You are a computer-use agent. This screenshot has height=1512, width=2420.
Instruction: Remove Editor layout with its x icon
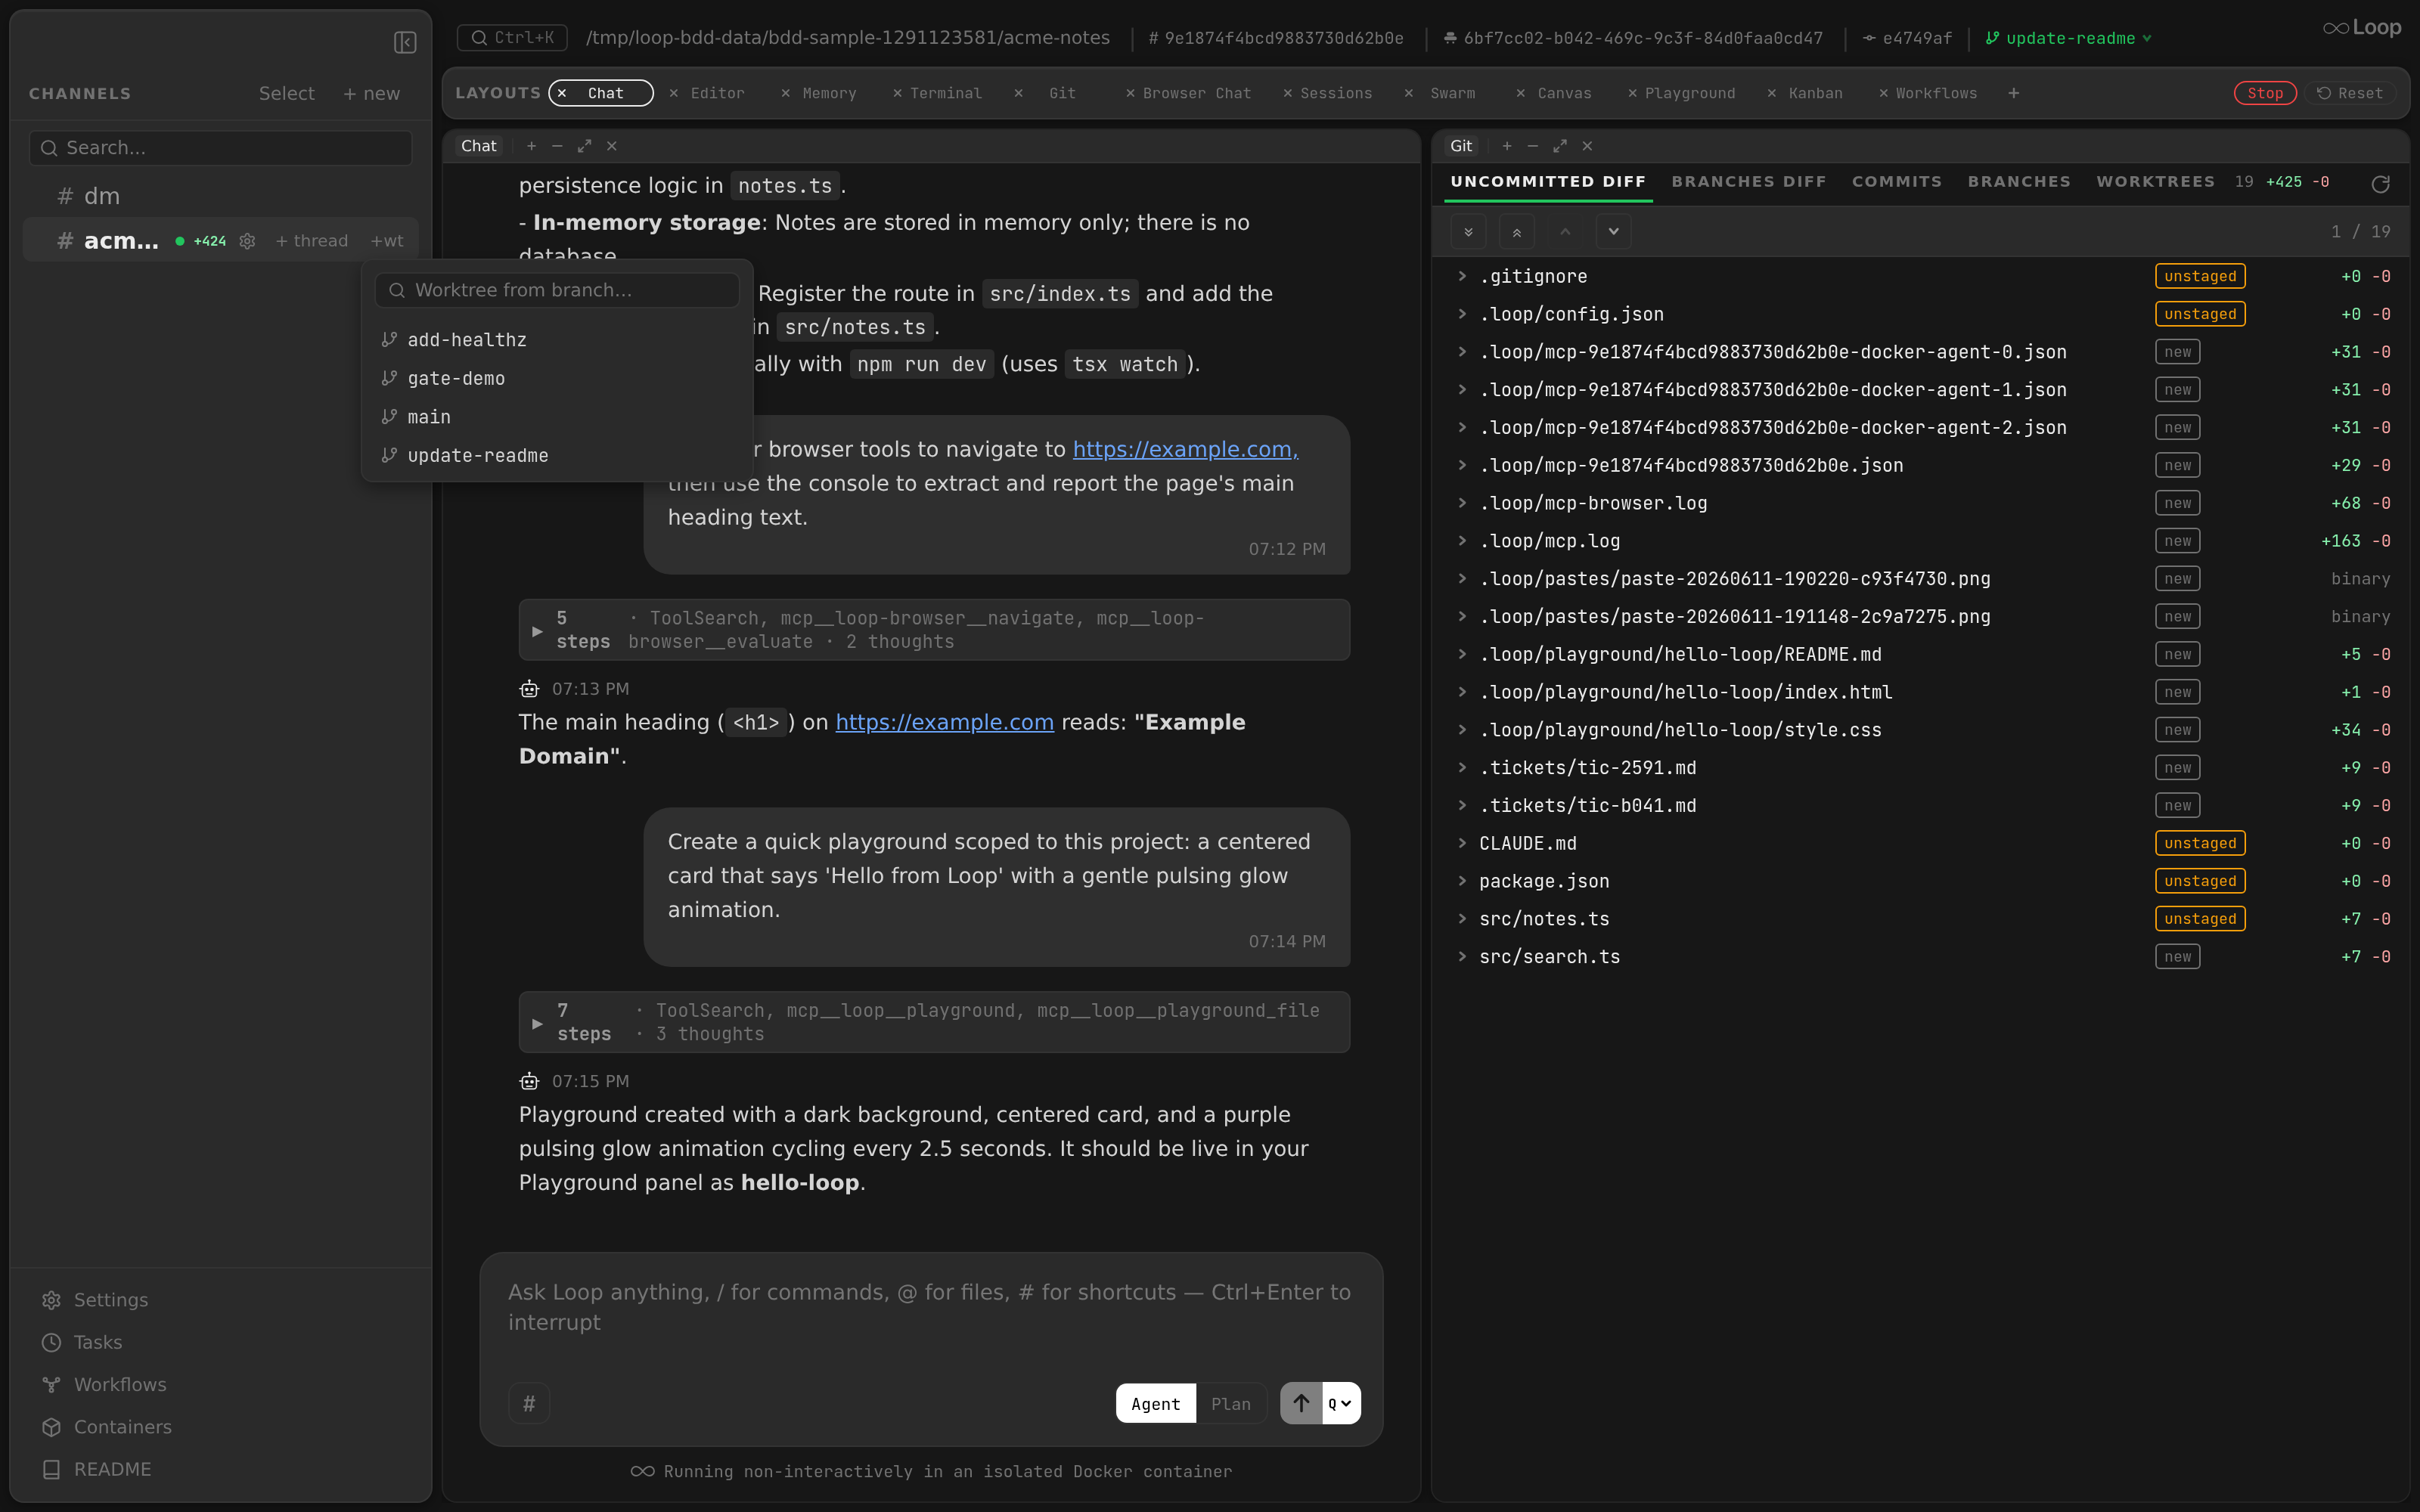[674, 93]
